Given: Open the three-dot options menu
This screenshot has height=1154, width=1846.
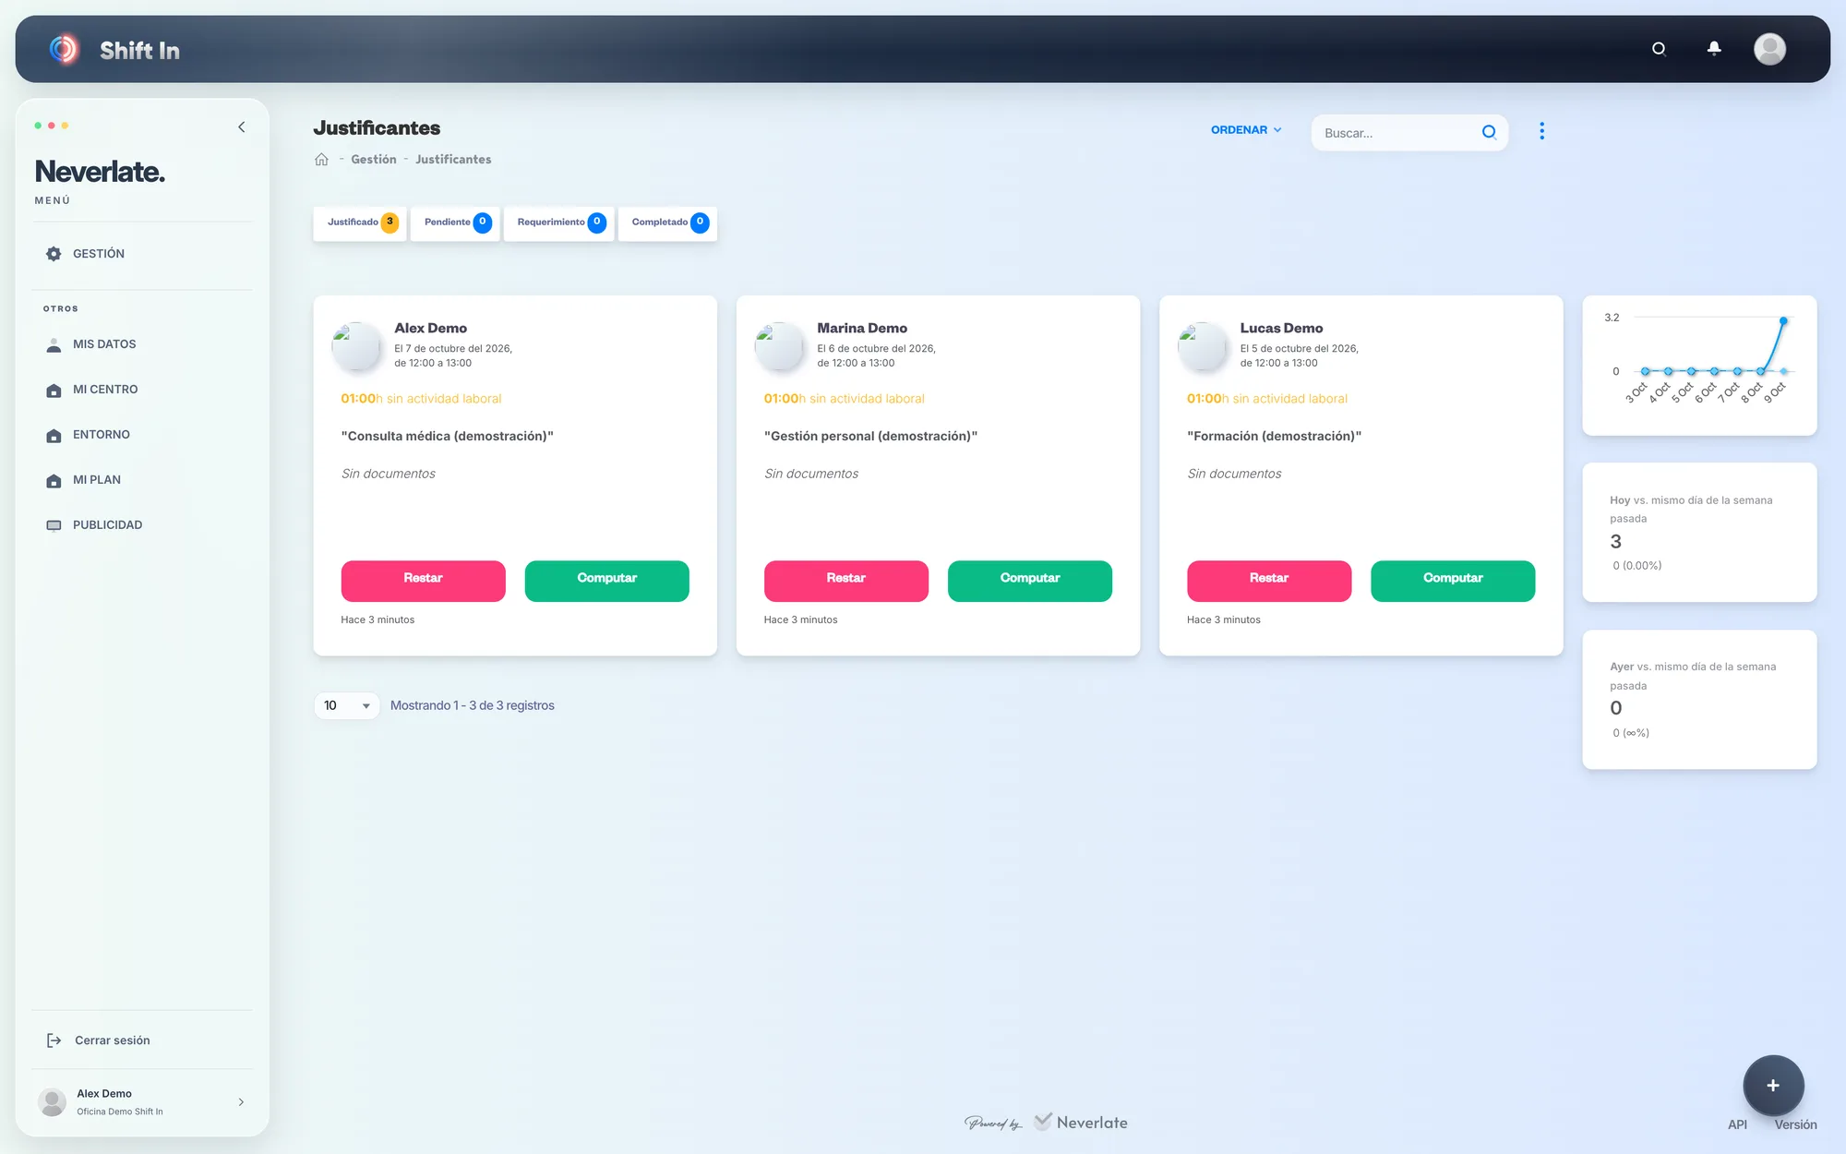Looking at the screenshot, I should point(1541,131).
